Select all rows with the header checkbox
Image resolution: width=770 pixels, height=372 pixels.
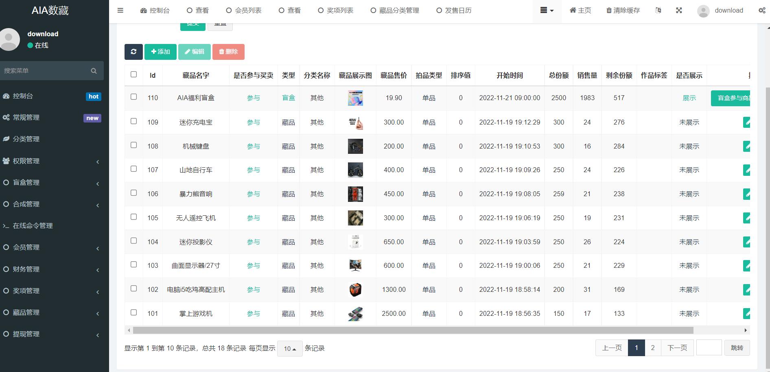133,74
